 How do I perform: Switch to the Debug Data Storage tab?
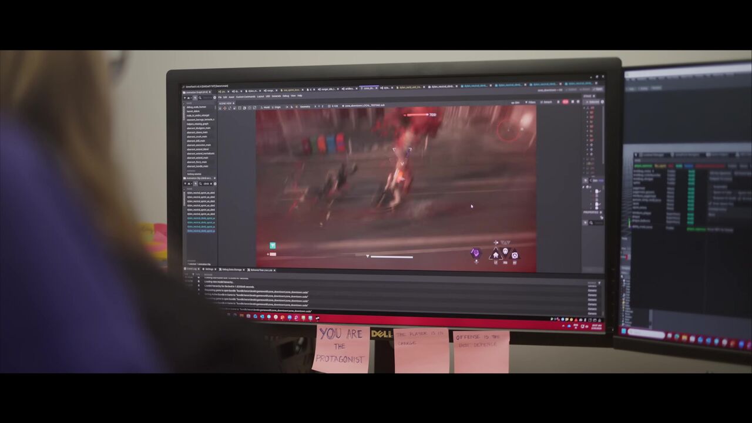[233, 270]
